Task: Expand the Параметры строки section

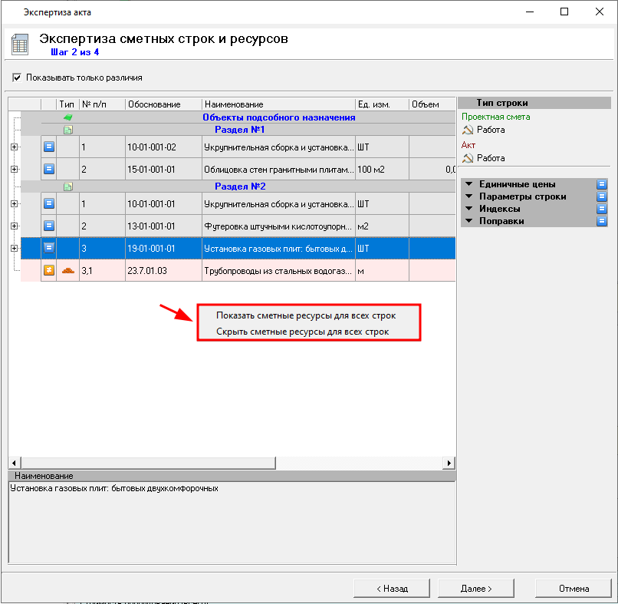Action: [468, 196]
